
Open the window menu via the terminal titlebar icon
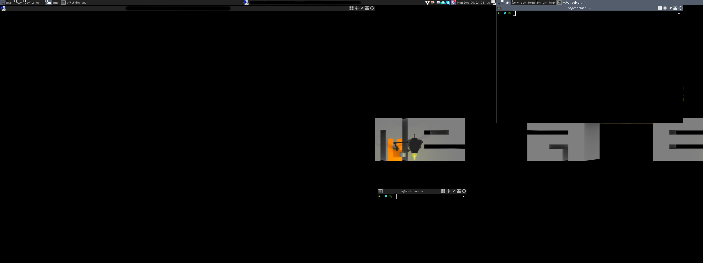[499, 8]
